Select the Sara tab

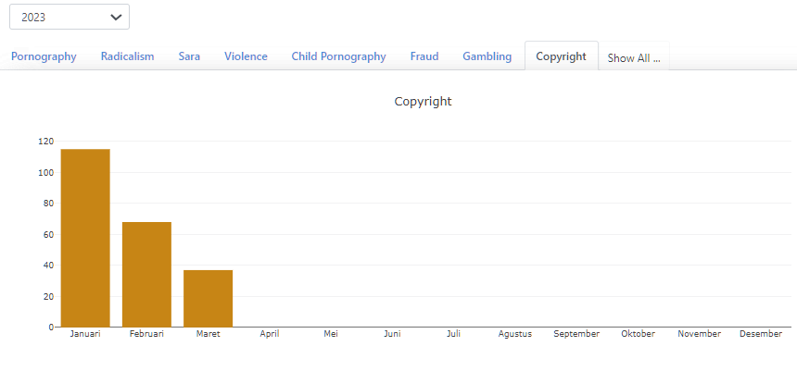189,56
